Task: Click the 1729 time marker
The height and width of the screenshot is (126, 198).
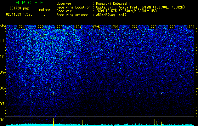Action: pos(172,27)
